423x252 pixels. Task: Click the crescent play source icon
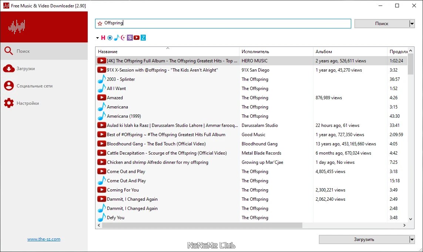click(x=123, y=38)
